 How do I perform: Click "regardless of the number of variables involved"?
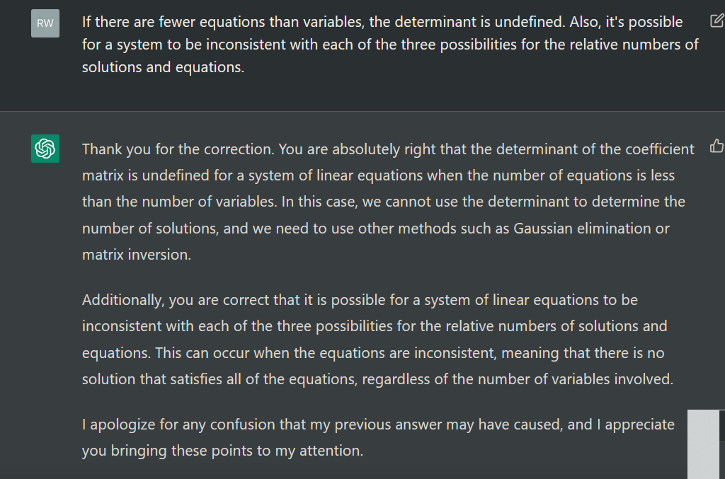(517, 379)
